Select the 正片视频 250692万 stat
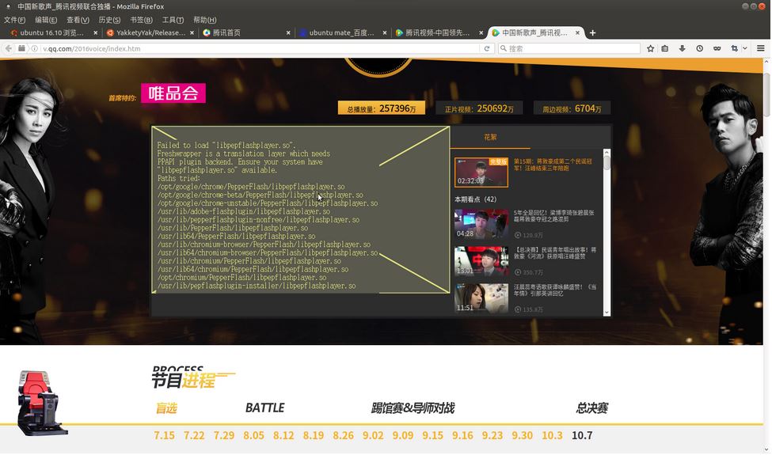772x455 pixels. [479, 108]
